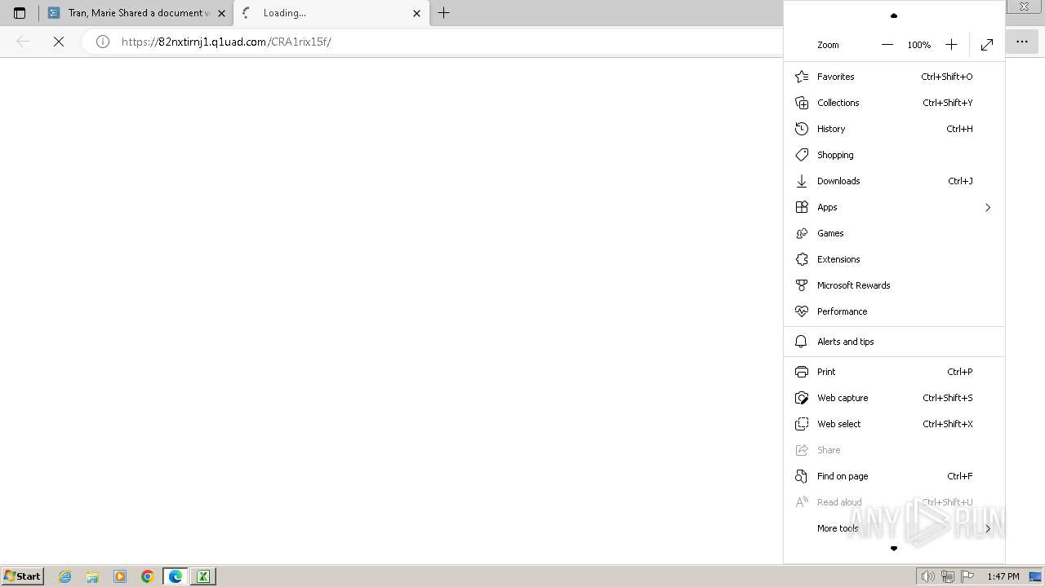Open Extensions from the menu
1045x587 pixels.
click(894, 259)
